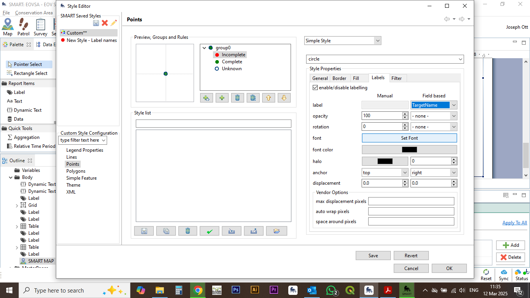Click the black font color swatch
530x298 pixels.
(x=409, y=150)
